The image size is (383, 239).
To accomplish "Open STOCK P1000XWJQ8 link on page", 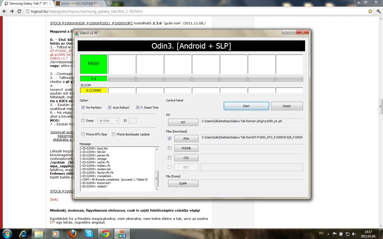I will pos(91,23).
